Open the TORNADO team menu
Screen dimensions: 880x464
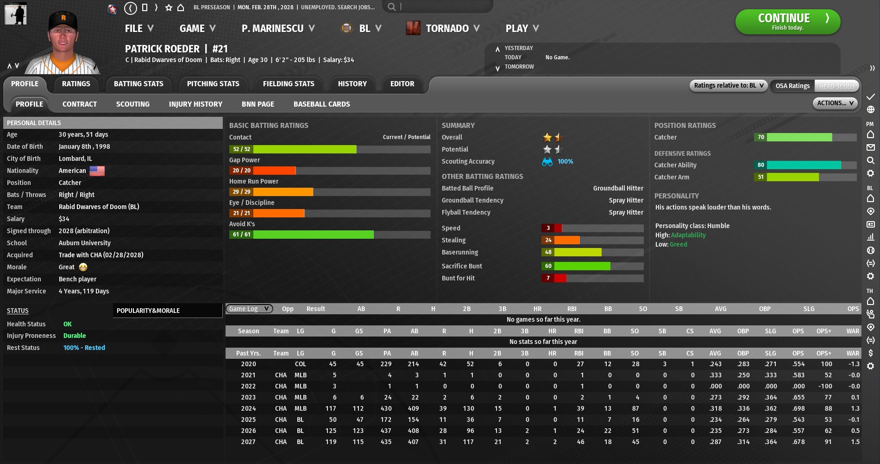click(443, 28)
